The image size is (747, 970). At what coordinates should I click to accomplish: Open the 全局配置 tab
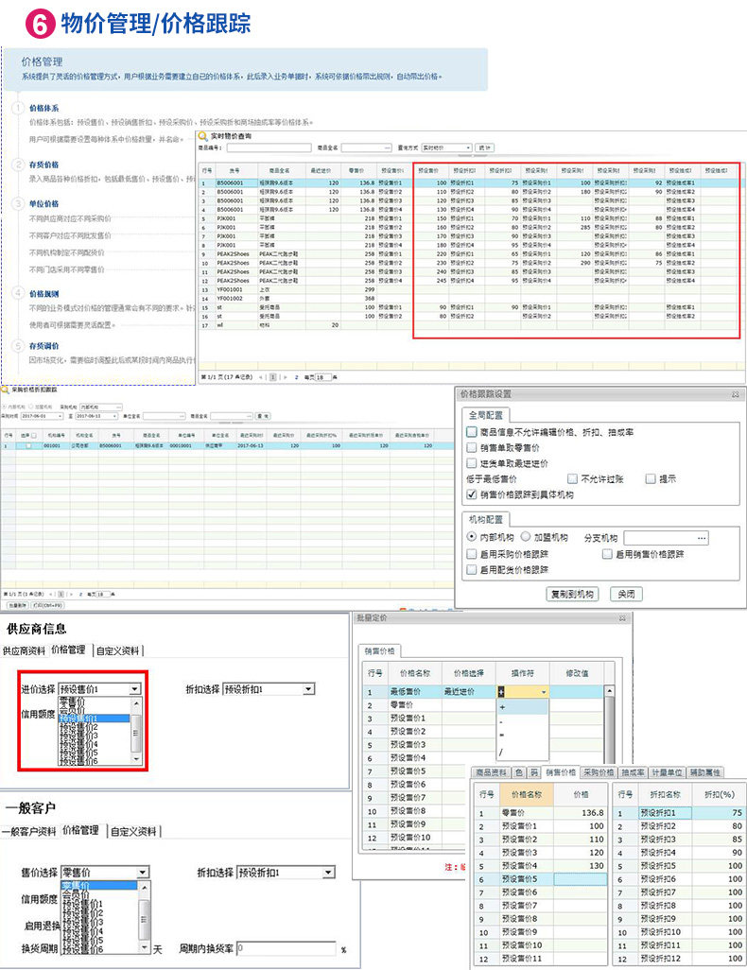pos(486,415)
